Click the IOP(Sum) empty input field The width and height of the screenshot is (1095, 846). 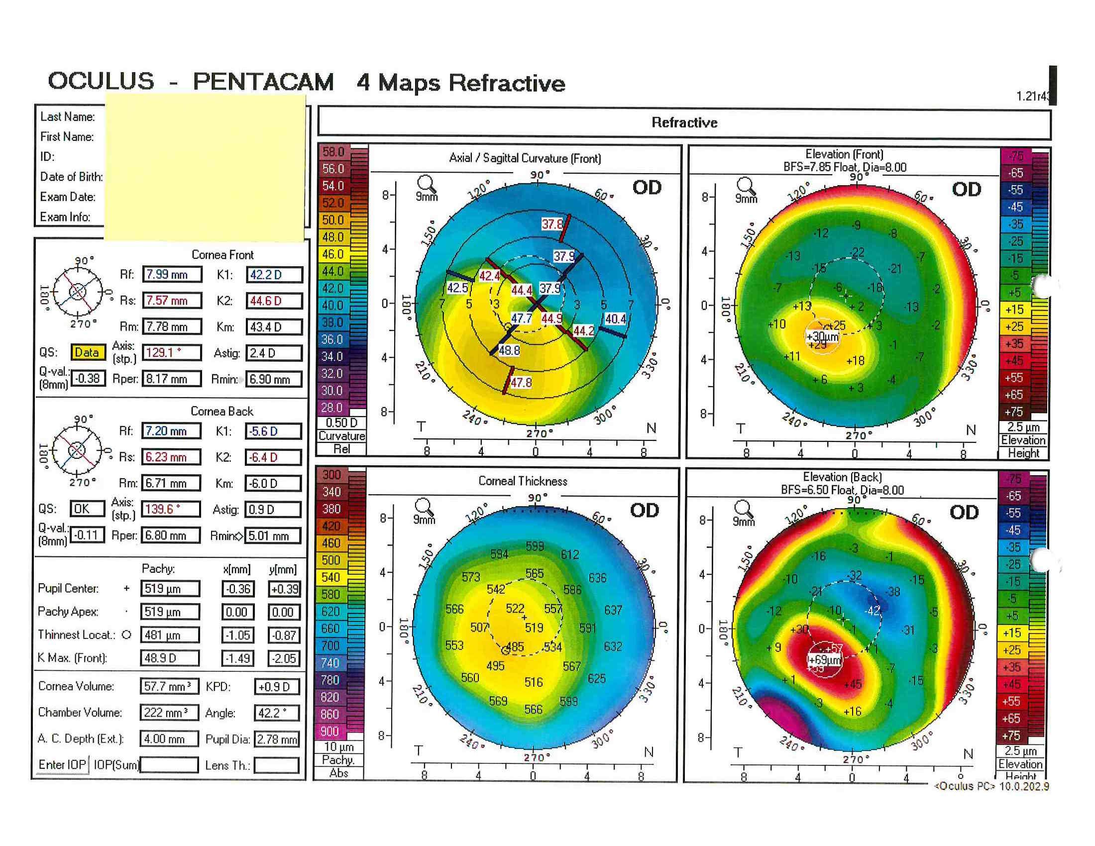(x=169, y=765)
